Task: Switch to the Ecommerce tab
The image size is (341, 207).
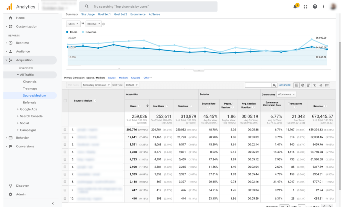Action: [x=138, y=14]
